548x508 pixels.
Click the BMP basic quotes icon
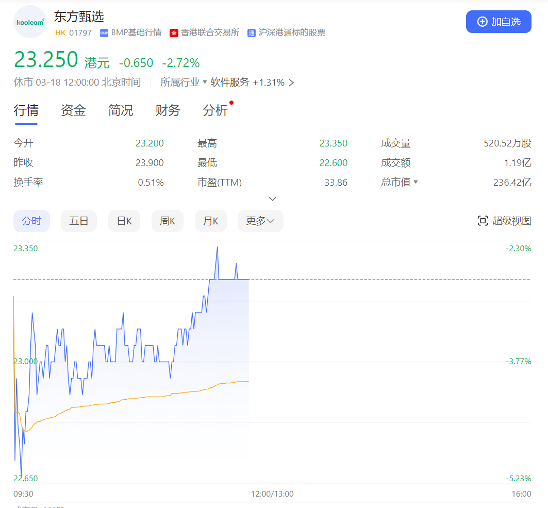(104, 33)
